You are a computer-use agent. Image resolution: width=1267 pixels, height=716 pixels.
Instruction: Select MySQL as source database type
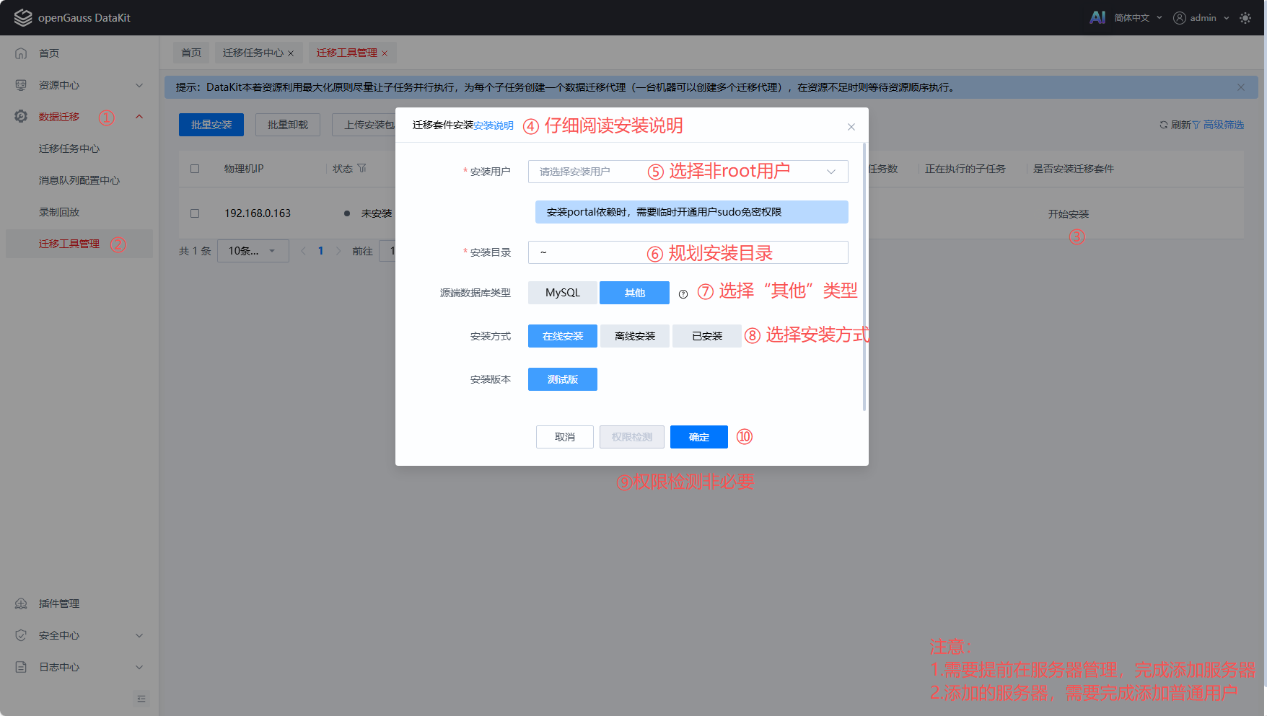(x=563, y=293)
